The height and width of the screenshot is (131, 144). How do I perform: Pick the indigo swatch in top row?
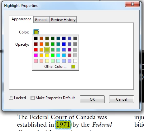[70, 38]
